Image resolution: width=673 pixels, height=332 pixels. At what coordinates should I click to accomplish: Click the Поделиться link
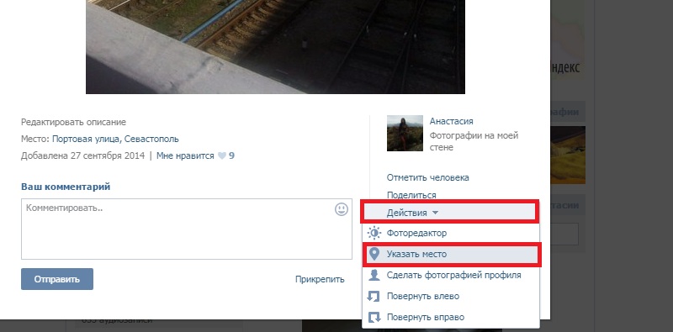pyautogui.click(x=411, y=195)
